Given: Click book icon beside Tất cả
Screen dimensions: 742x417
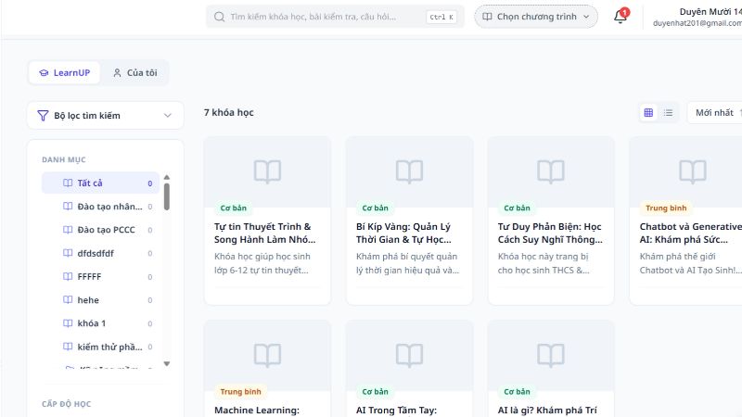Looking at the screenshot, I should pos(68,183).
